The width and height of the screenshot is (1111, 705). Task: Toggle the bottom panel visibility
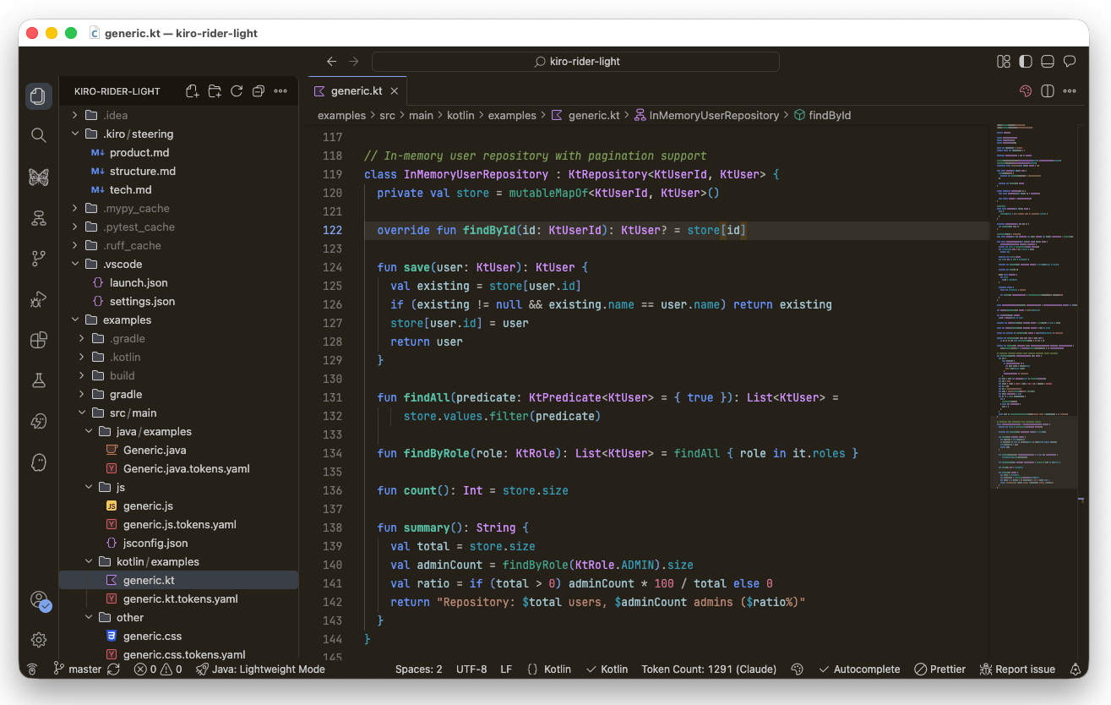click(x=1048, y=62)
